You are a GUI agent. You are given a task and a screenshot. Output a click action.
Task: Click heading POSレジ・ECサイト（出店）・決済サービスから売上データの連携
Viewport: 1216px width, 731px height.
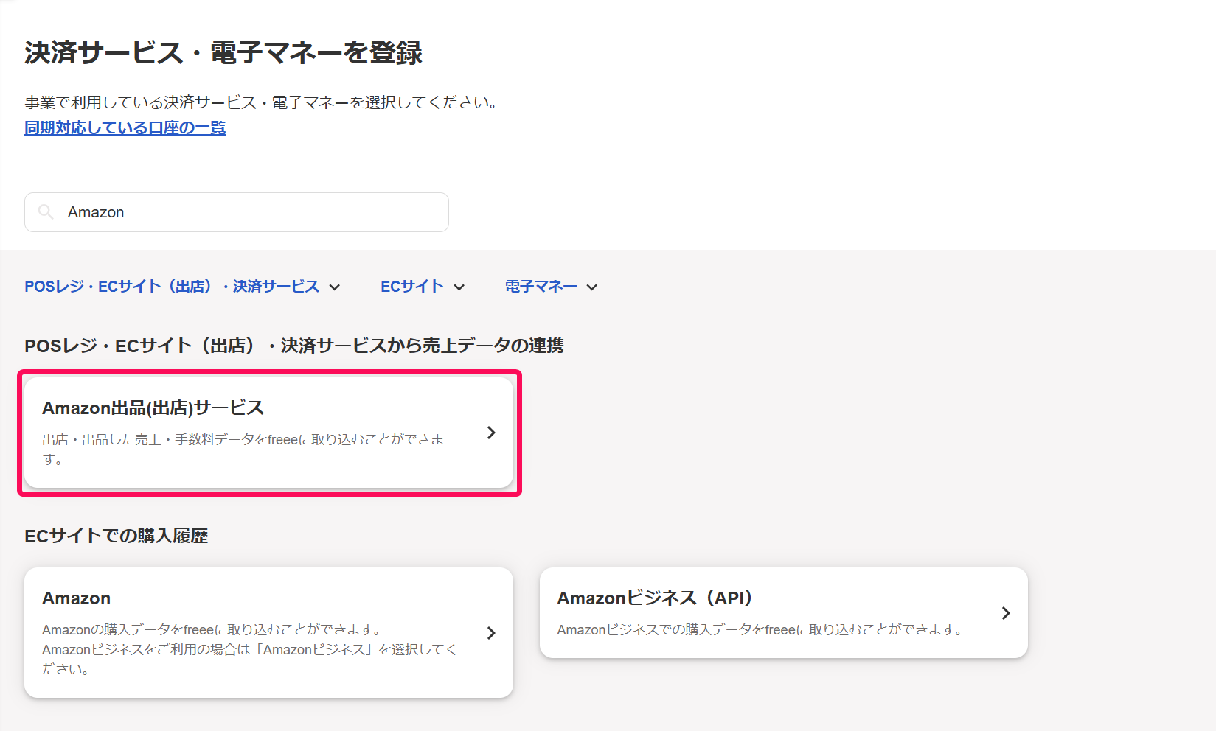(x=294, y=346)
